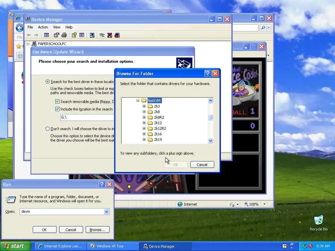Click the Print toolbar icon in Device Manager

(64, 35)
